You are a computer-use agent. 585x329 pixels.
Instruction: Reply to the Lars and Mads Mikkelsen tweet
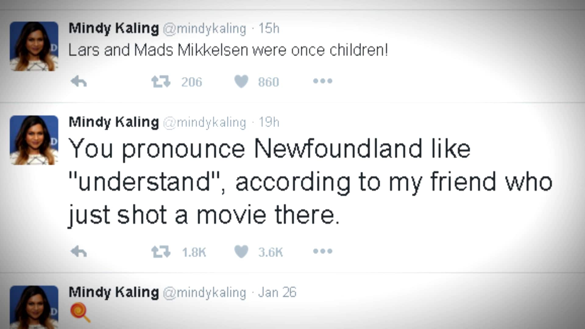[x=79, y=82]
